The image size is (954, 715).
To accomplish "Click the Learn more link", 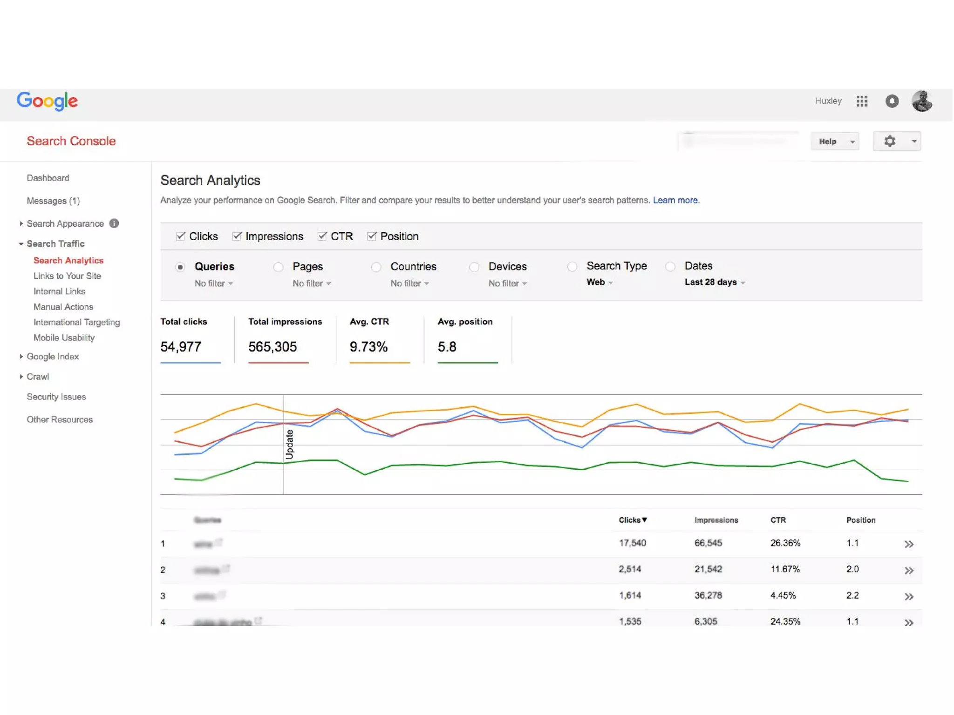I will point(675,200).
